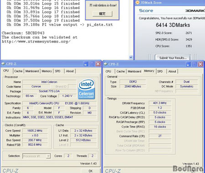Select CPU tab in left CPU-Z
Image resolution: width=205 pixels, height=173 pixels.
[6, 71]
